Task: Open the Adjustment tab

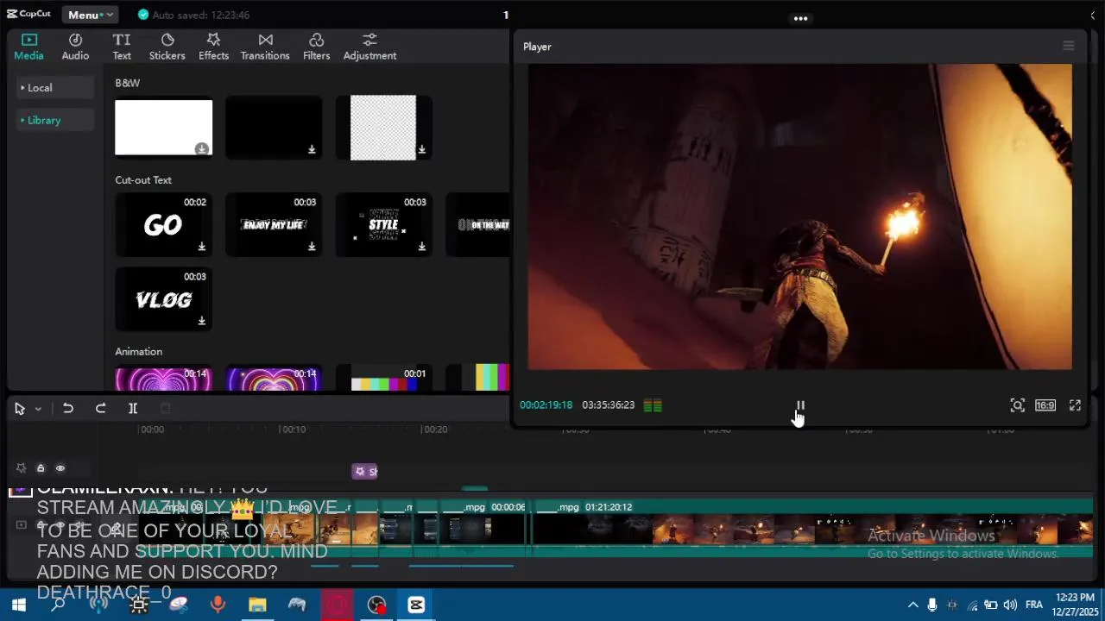Action: 369,47
